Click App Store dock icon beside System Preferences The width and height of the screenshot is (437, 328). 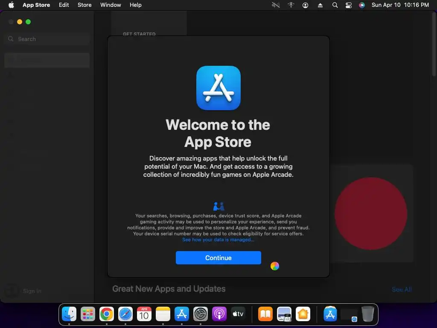tap(182, 314)
